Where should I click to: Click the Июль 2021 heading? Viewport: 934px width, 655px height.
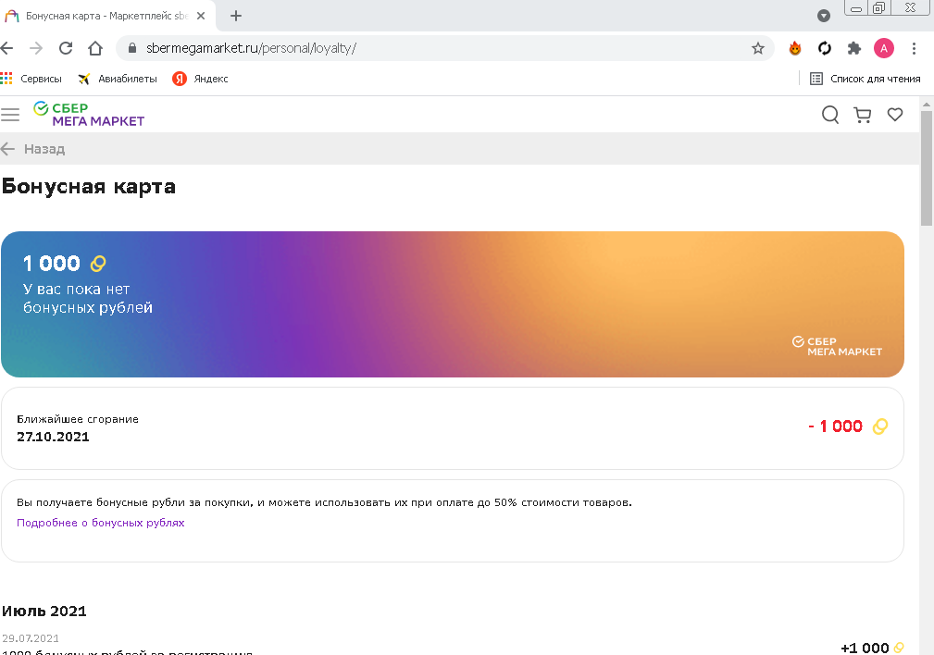(x=44, y=612)
